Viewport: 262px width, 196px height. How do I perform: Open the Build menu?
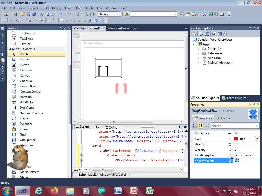tap(45, 8)
